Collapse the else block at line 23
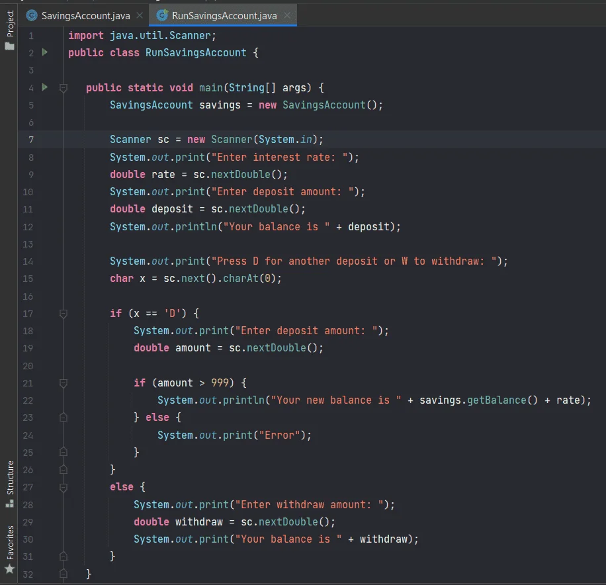Image resolution: width=606 pixels, height=585 pixels. tap(64, 417)
